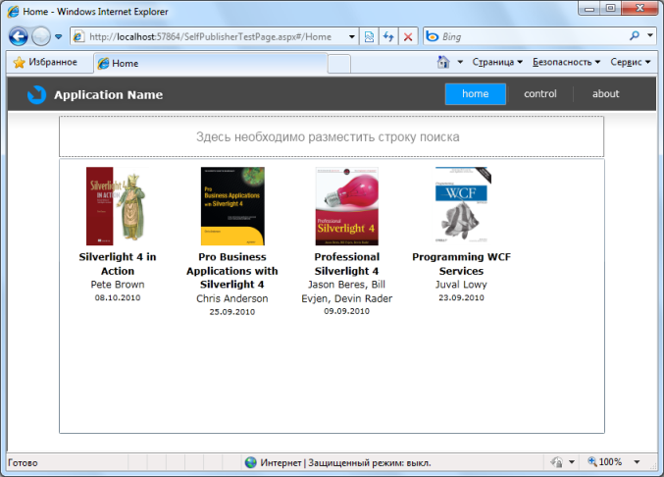Click the Compatibility View icon in address bar
The height and width of the screenshot is (477, 664).
pos(369,36)
